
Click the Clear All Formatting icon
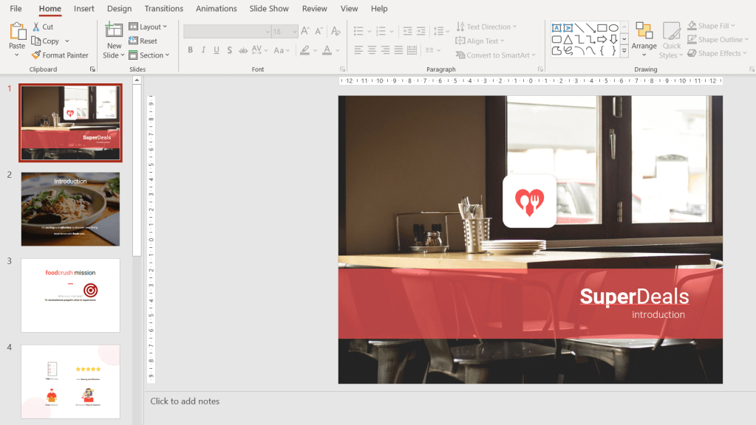point(336,32)
